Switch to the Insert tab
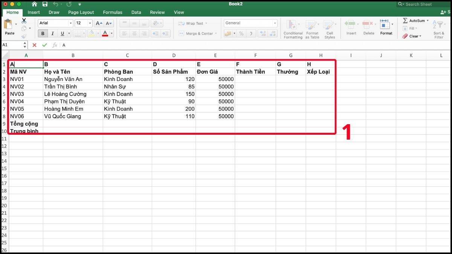Screen dimensions: 452x254 click(x=34, y=12)
